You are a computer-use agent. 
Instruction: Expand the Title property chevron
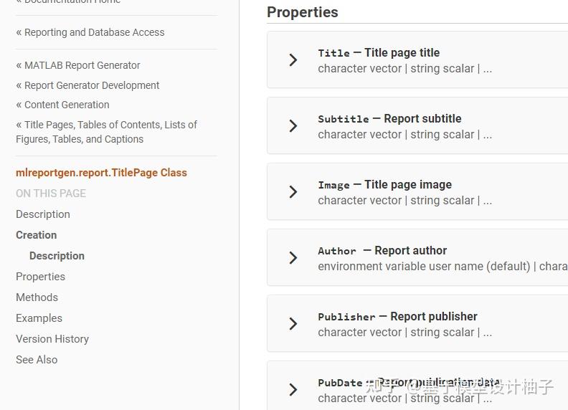coord(293,60)
